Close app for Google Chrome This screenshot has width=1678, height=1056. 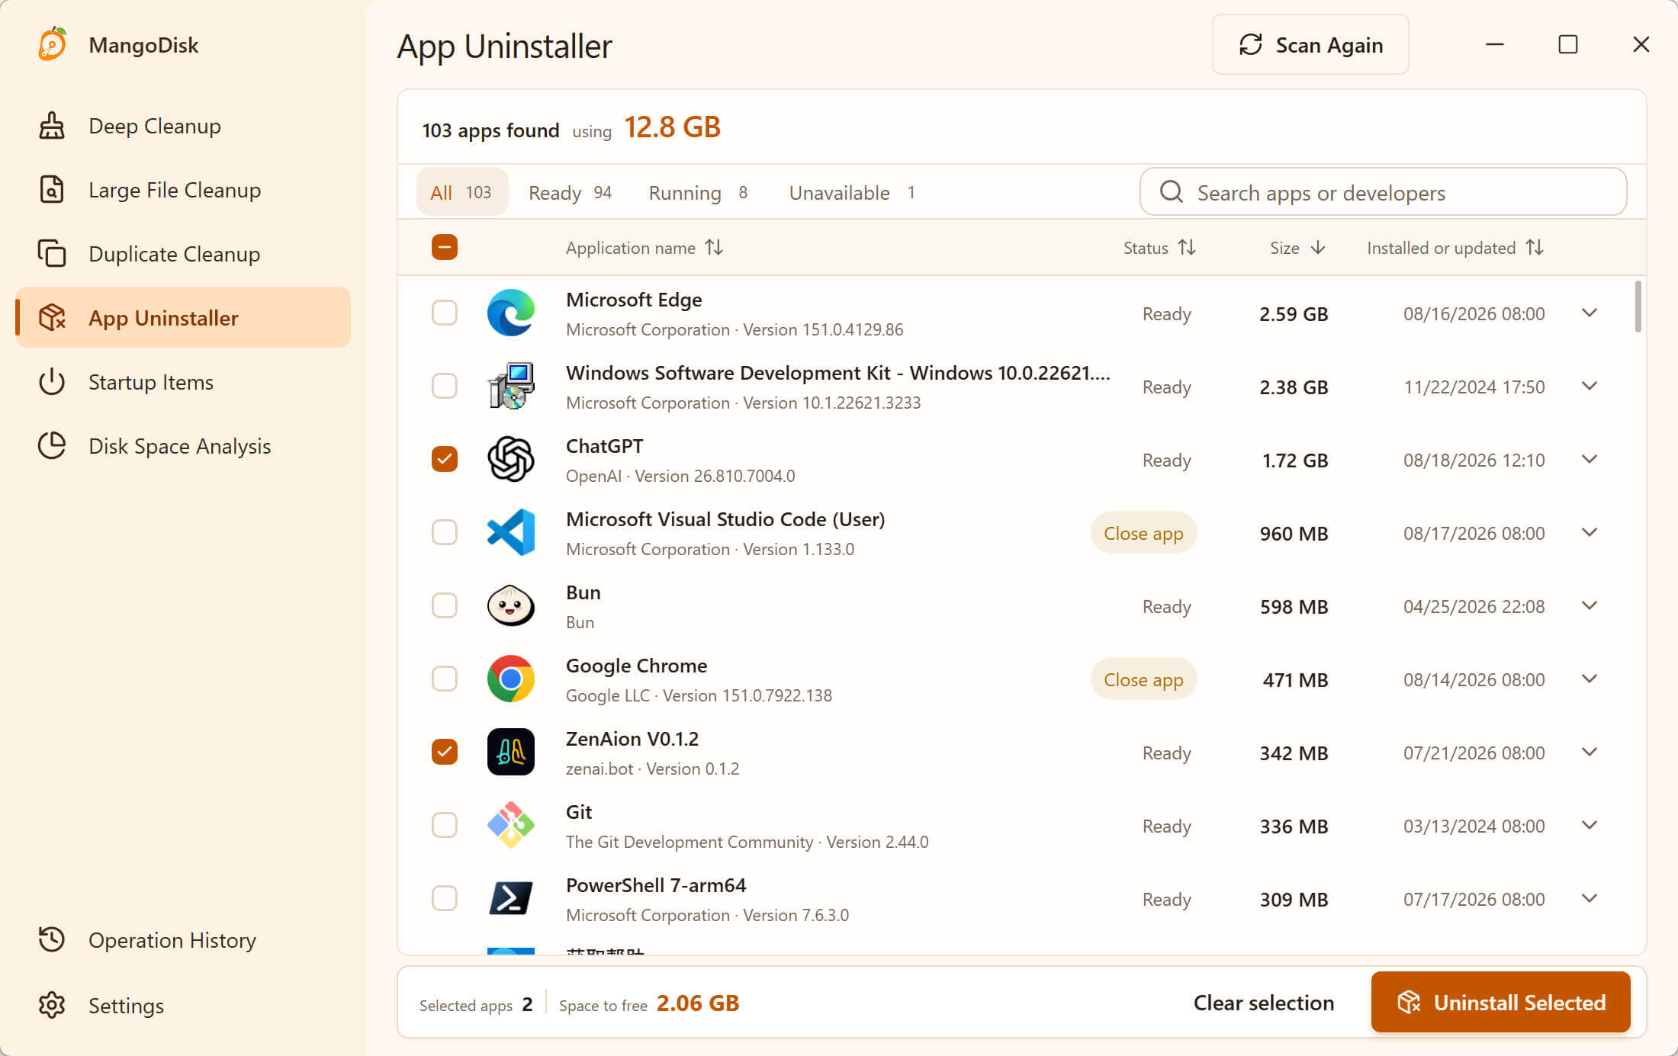(1143, 679)
